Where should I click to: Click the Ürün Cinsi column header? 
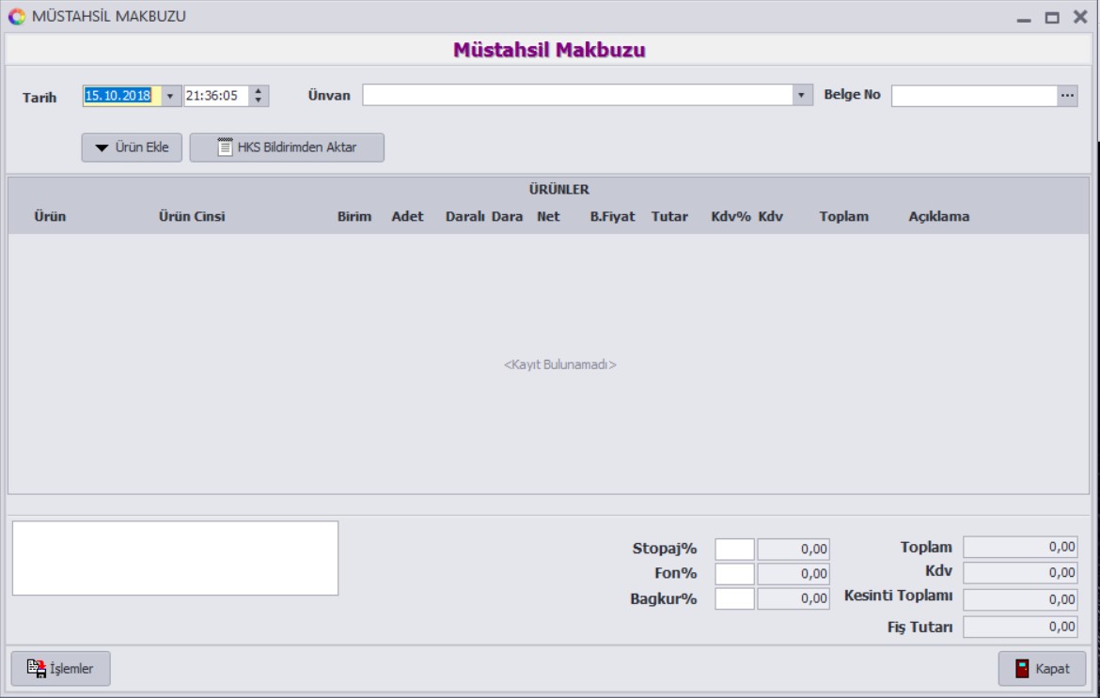[x=192, y=217]
